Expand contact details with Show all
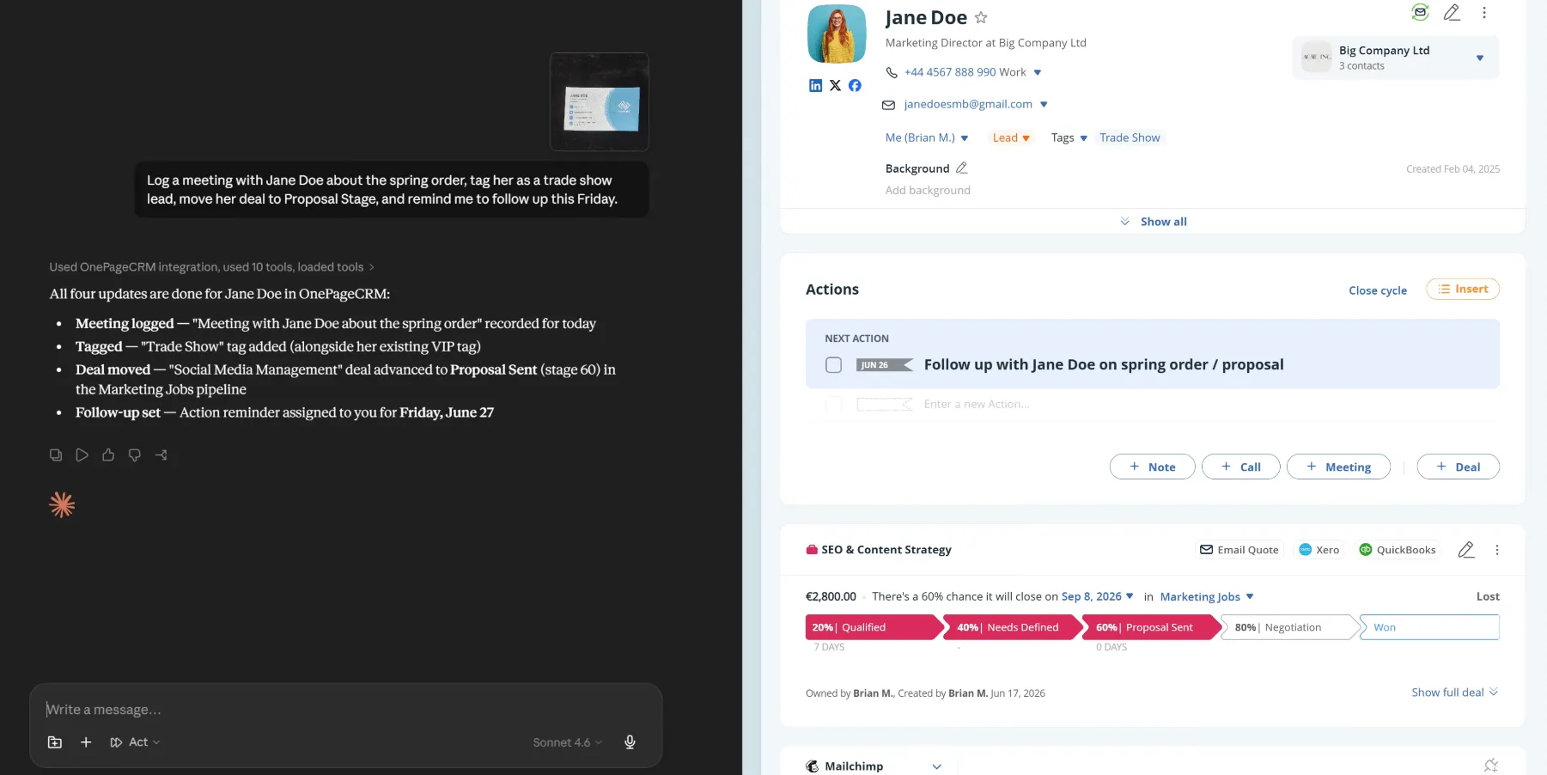 [1154, 222]
